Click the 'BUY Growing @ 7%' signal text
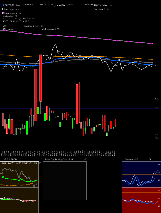Viewport: 161px width, 213px height. coord(51,29)
